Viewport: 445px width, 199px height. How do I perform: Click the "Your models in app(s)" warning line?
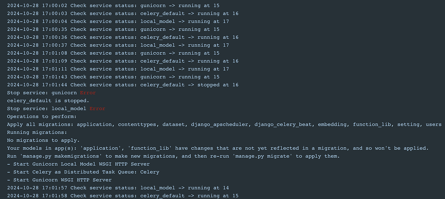[218, 148]
